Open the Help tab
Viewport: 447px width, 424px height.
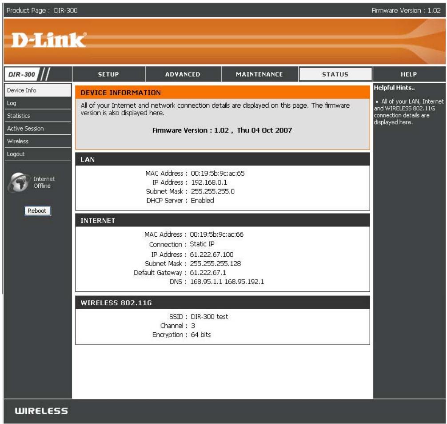(x=409, y=74)
